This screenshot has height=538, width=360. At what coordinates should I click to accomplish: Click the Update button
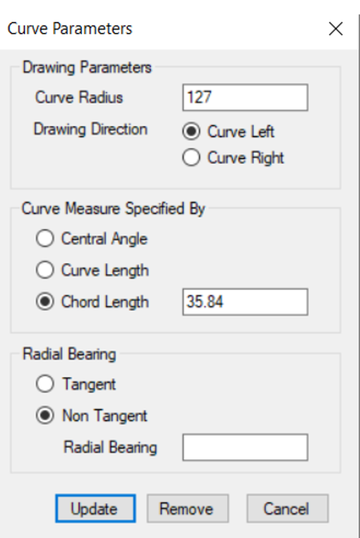tap(95, 507)
